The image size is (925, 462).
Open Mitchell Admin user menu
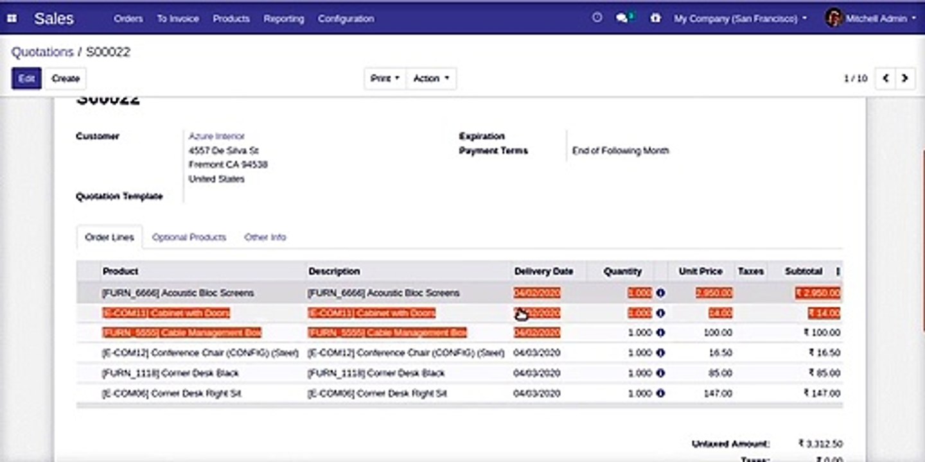pyautogui.click(x=871, y=19)
